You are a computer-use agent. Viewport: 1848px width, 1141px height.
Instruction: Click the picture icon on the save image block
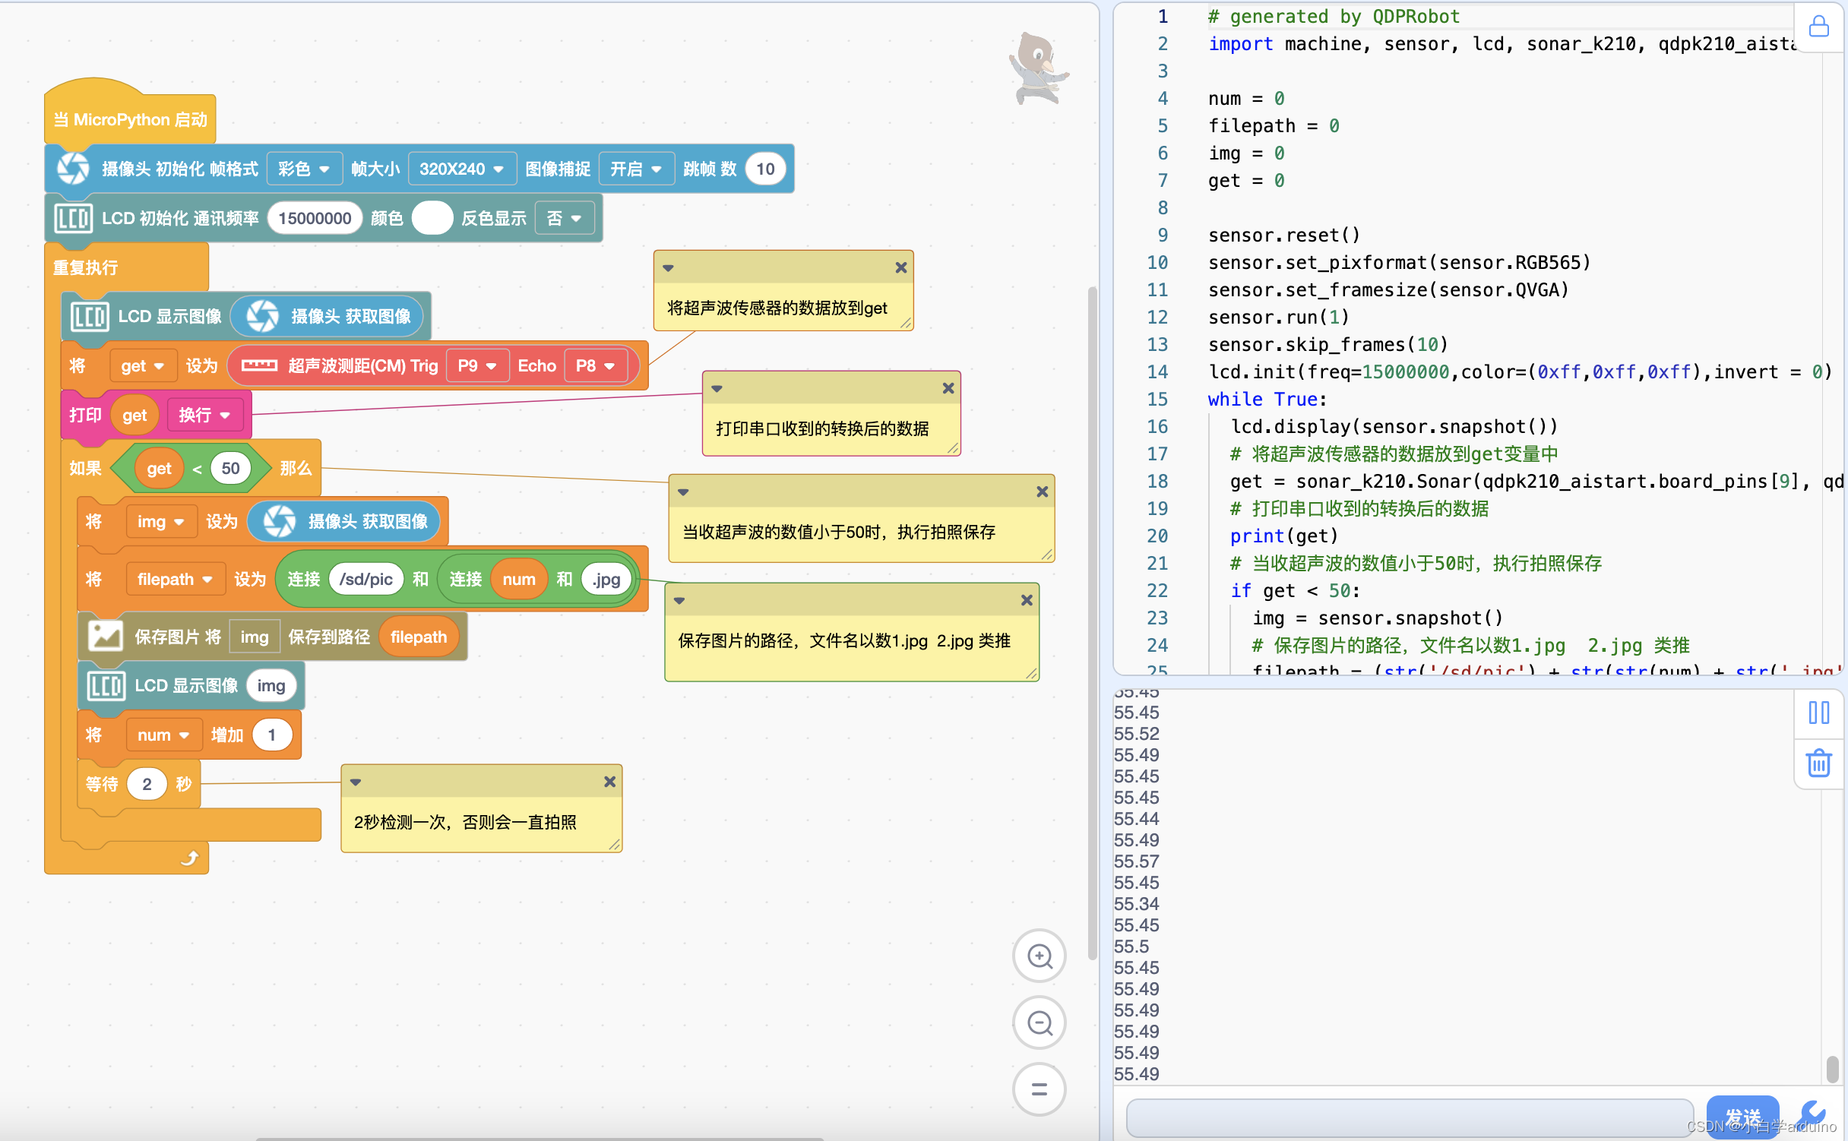tap(105, 637)
